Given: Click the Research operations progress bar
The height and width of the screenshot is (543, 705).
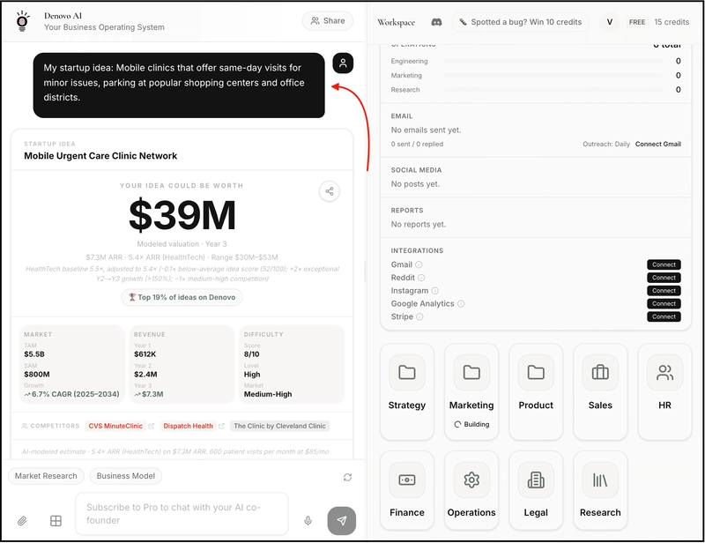Looking at the screenshot, I should 553,90.
